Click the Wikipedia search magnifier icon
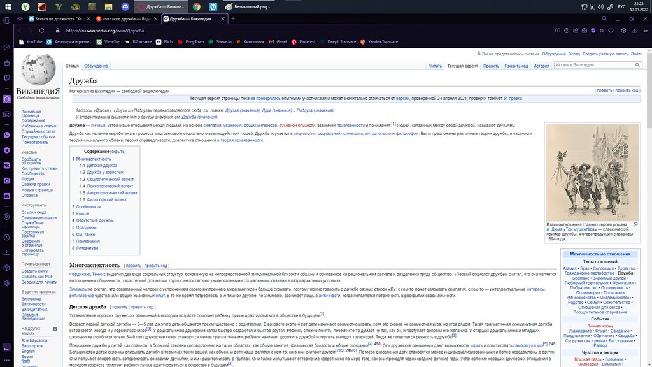The width and height of the screenshot is (652, 367). (x=637, y=65)
